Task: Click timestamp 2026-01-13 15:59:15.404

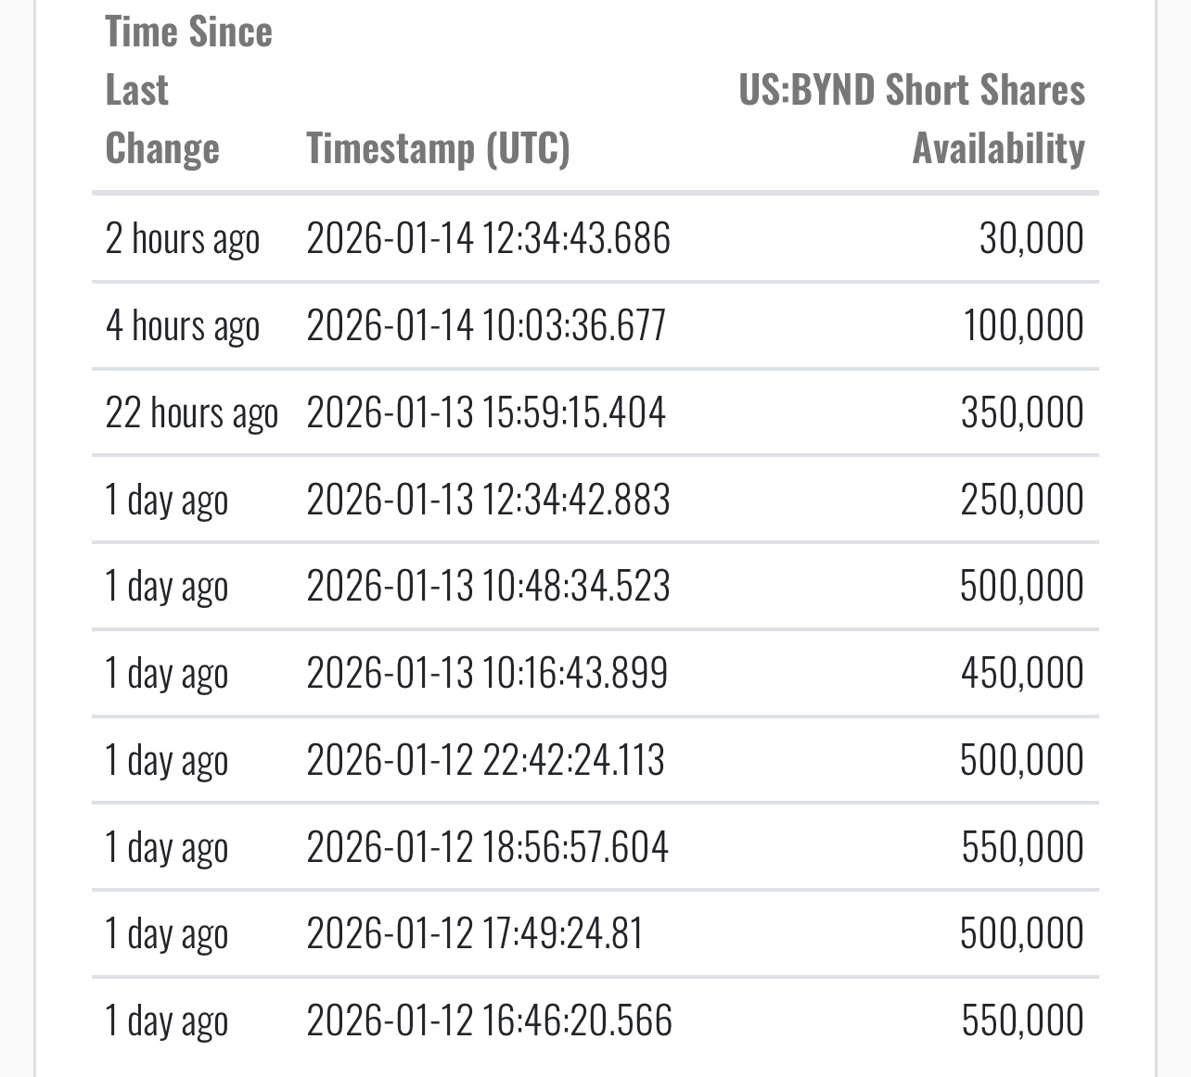Action: pyautogui.click(x=486, y=412)
